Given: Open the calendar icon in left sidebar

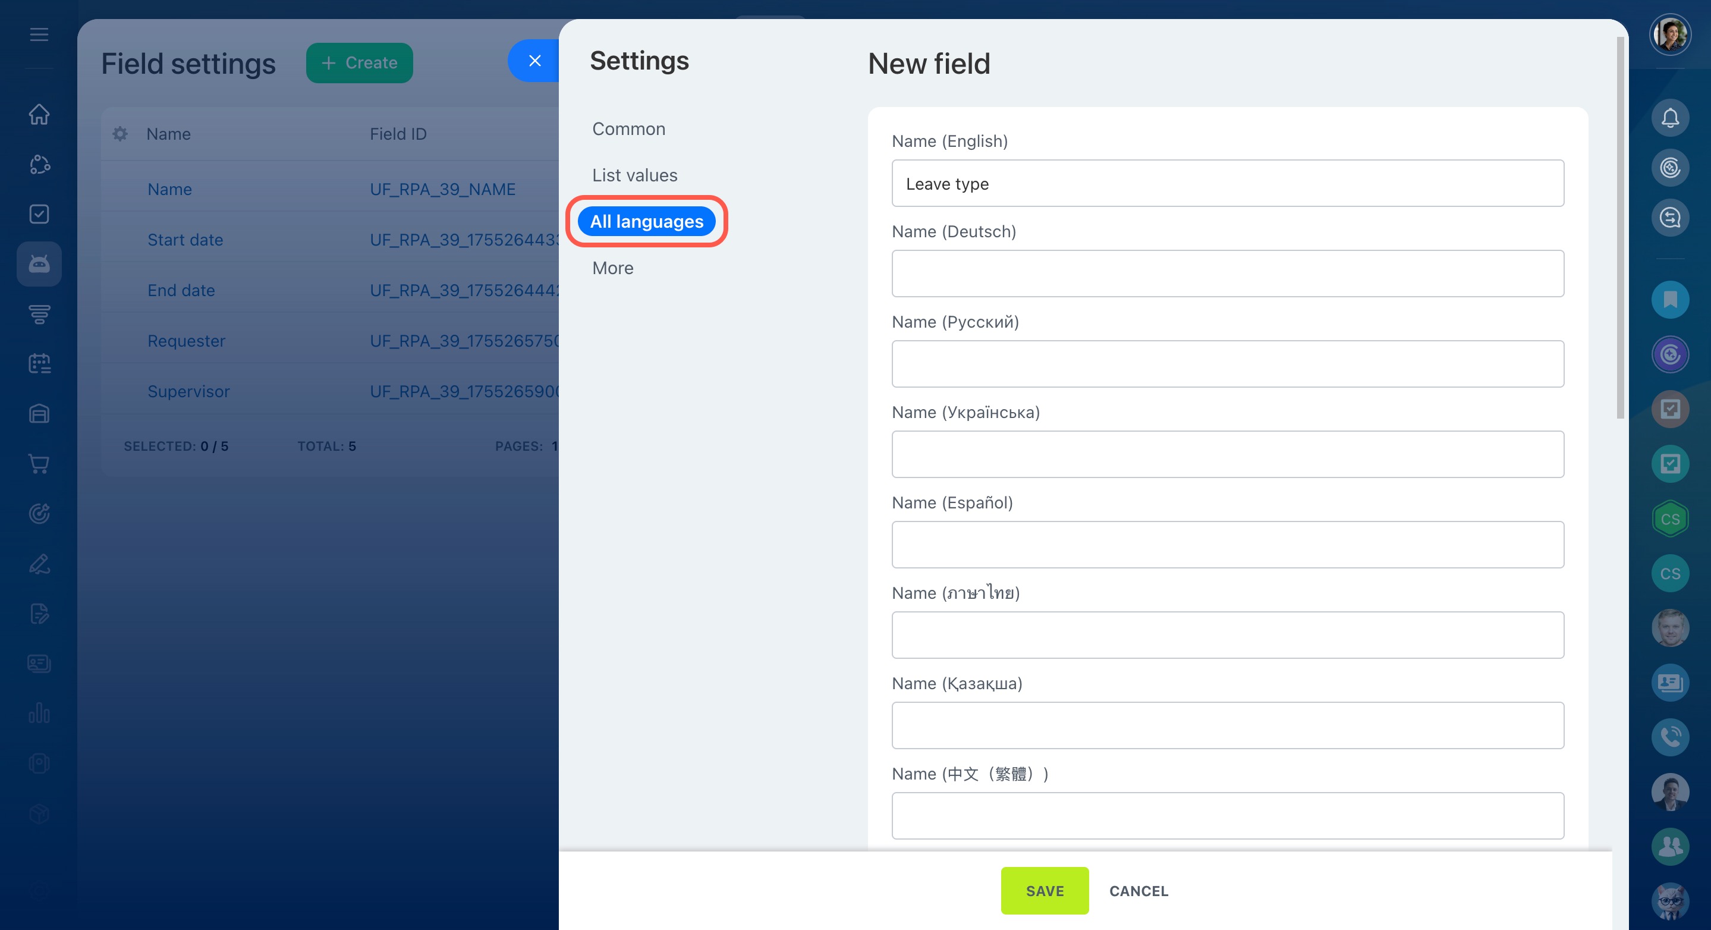Looking at the screenshot, I should tap(39, 363).
